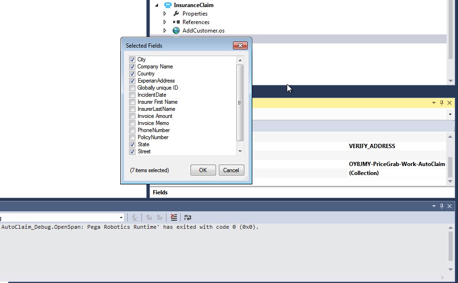
Task: Select the IncidentDate list item
Action: pos(151,95)
